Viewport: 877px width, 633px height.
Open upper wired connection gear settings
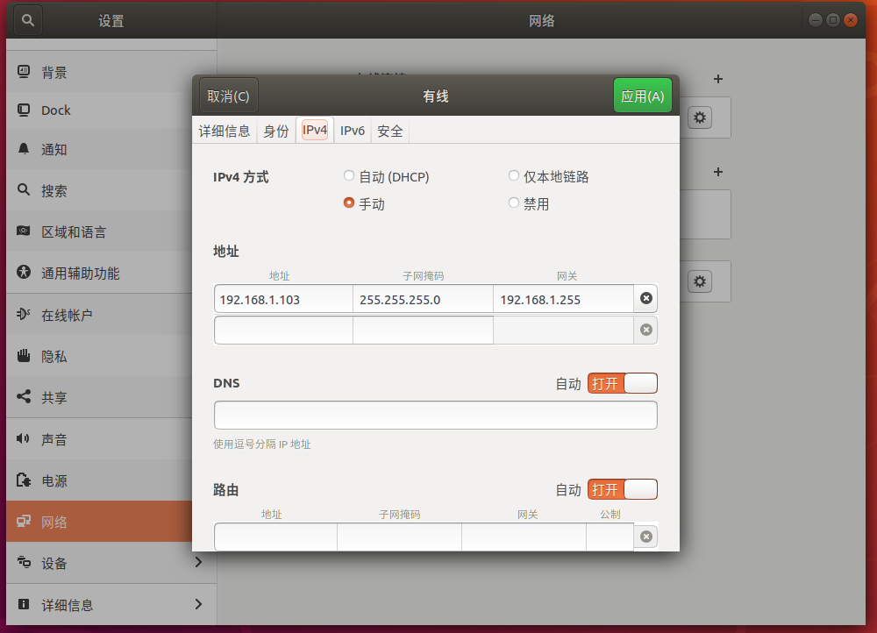[700, 117]
